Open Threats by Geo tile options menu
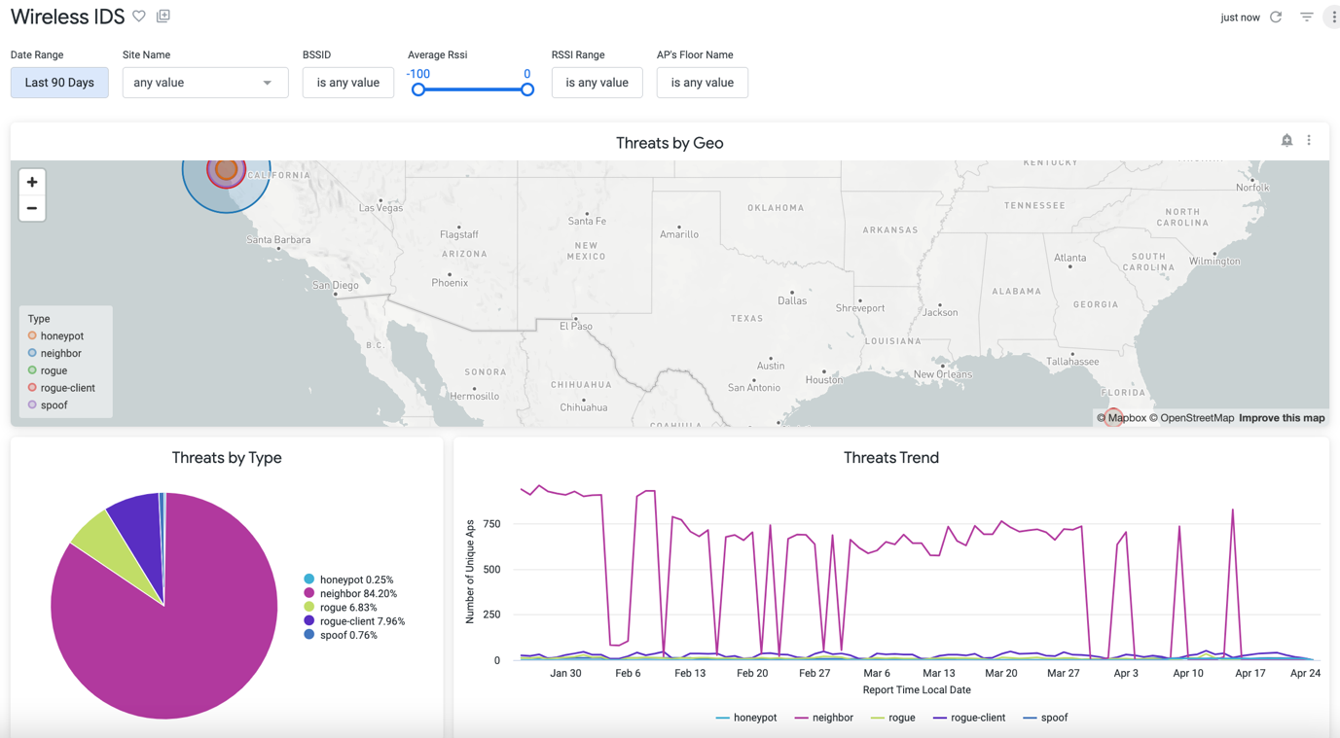The image size is (1340, 738). click(1309, 141)
